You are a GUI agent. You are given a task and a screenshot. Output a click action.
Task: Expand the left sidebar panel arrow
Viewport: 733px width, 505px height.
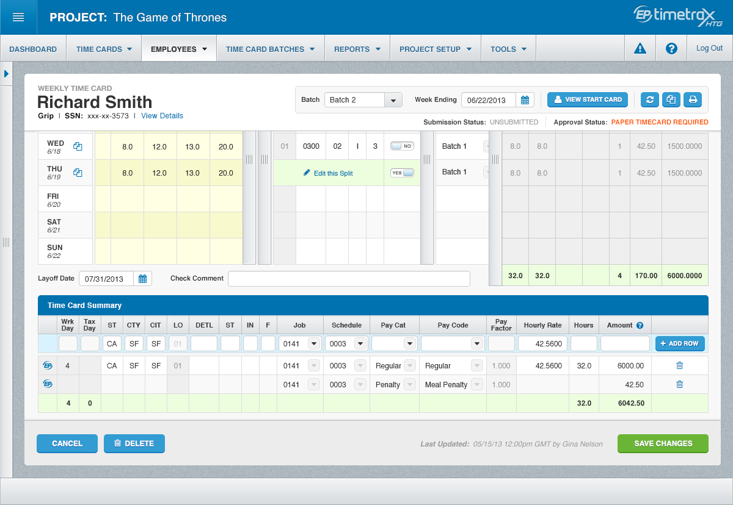coord(6,74)
